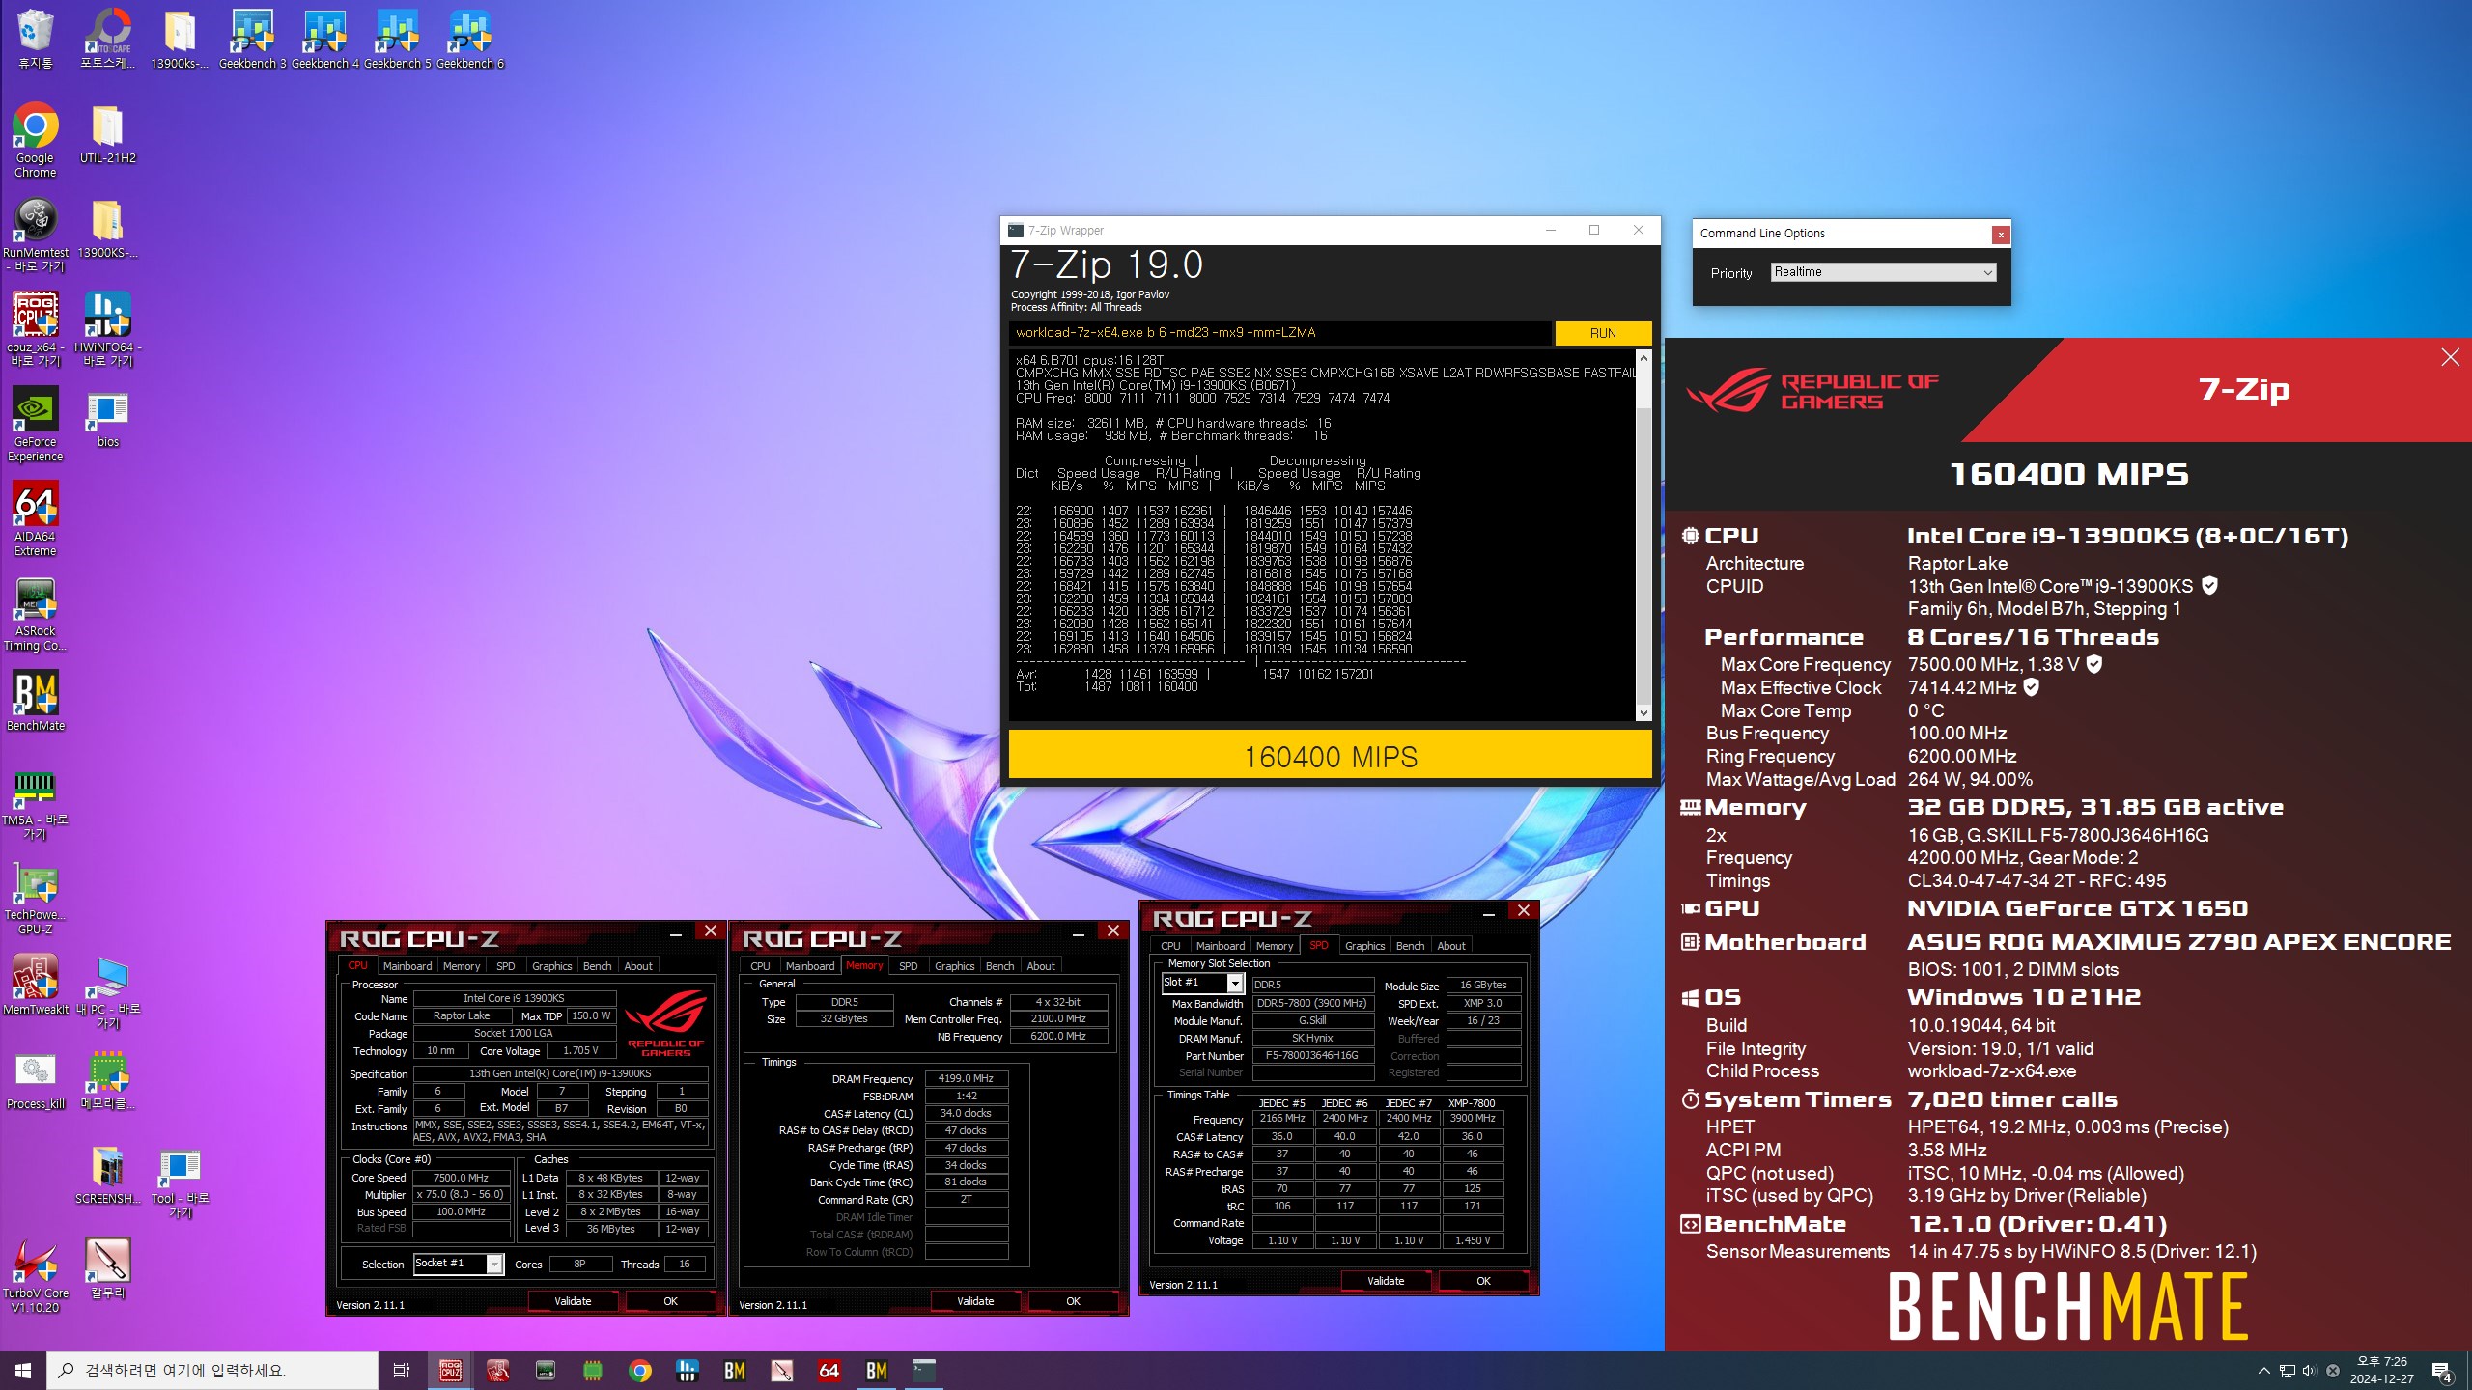The width and height of the screenshot is (2472, 1390).
Task: Open Task View in the taskbar
Action: [x=402, y=1370]
